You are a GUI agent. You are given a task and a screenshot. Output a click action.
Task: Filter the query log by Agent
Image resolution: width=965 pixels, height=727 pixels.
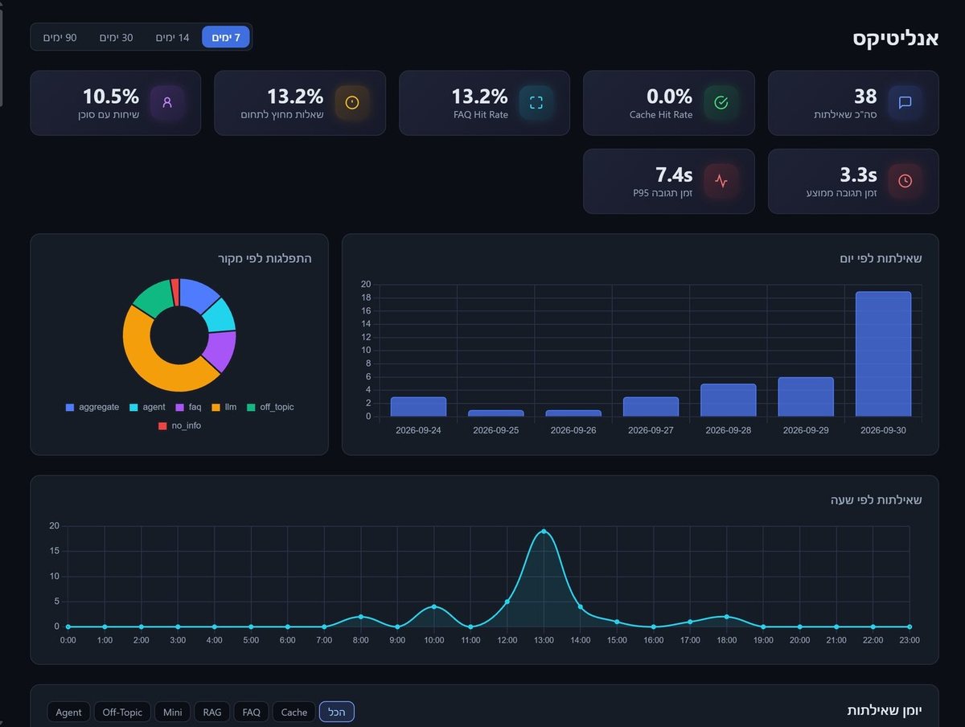coord(68,712)
